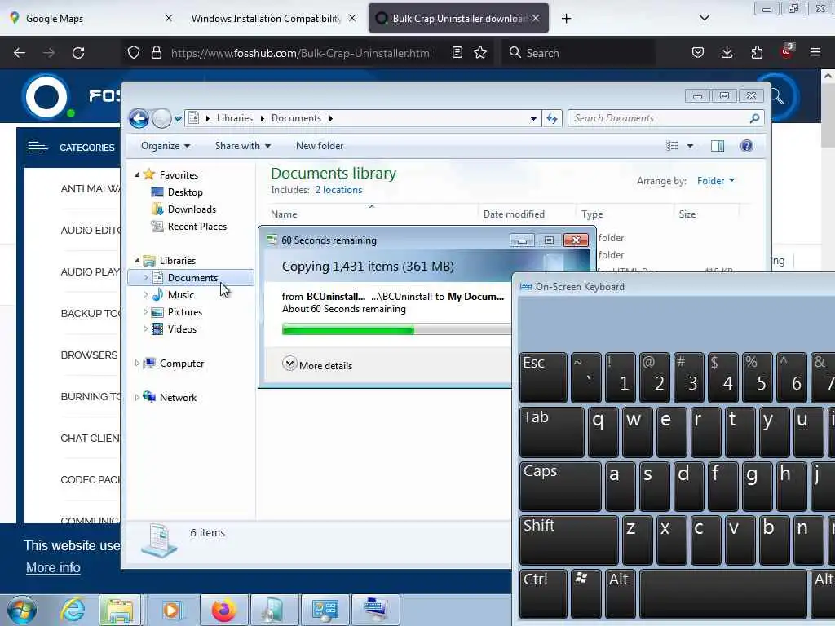Close the Google Maps tab
835x626 pixels.
coord(168,18)
